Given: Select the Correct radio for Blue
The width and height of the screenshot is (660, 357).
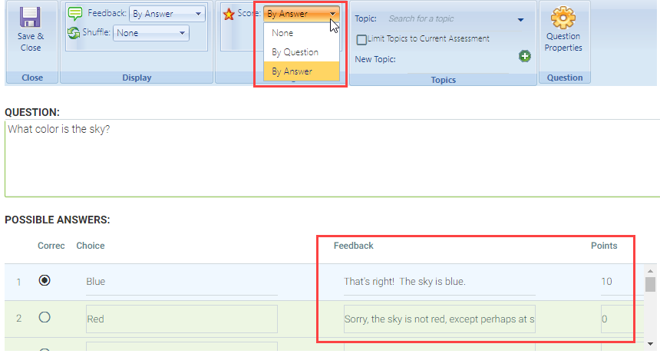Looking at the screenshot, I should 45,280.
